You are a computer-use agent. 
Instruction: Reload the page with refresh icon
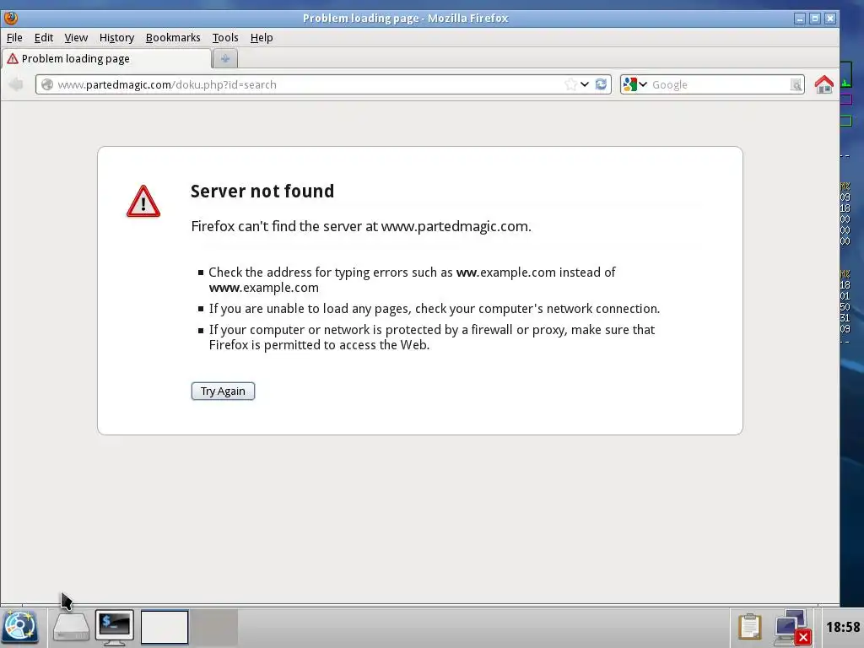click(x=601, y=84)
